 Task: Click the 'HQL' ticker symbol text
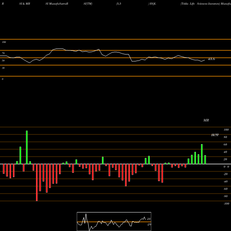coord(153,4)
